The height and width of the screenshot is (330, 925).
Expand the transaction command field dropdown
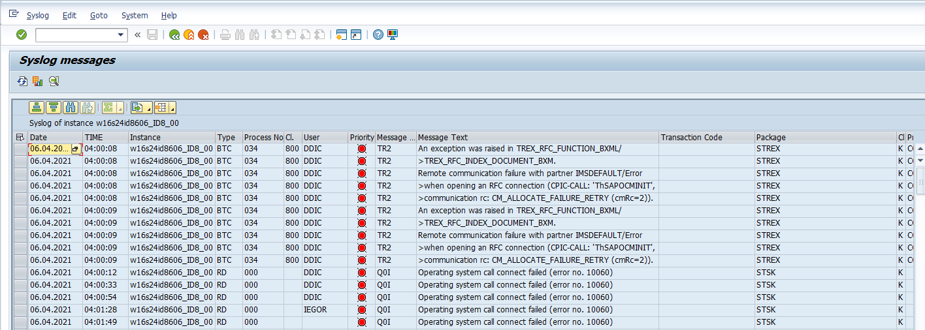click(x=121, y=35)
